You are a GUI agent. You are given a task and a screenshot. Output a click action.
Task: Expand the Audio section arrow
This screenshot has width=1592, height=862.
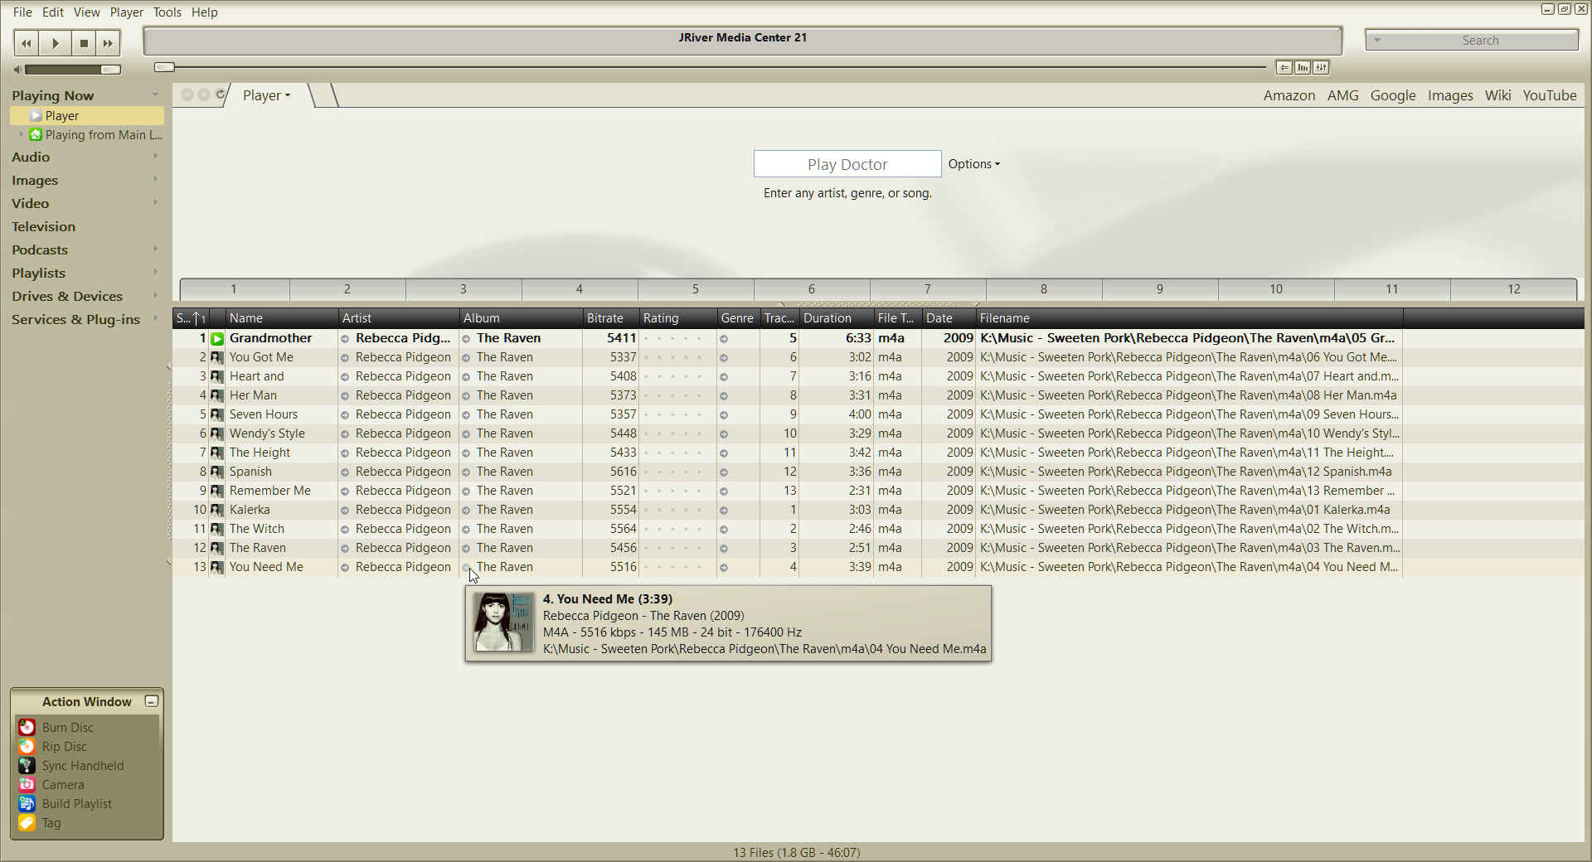point(155,156)
